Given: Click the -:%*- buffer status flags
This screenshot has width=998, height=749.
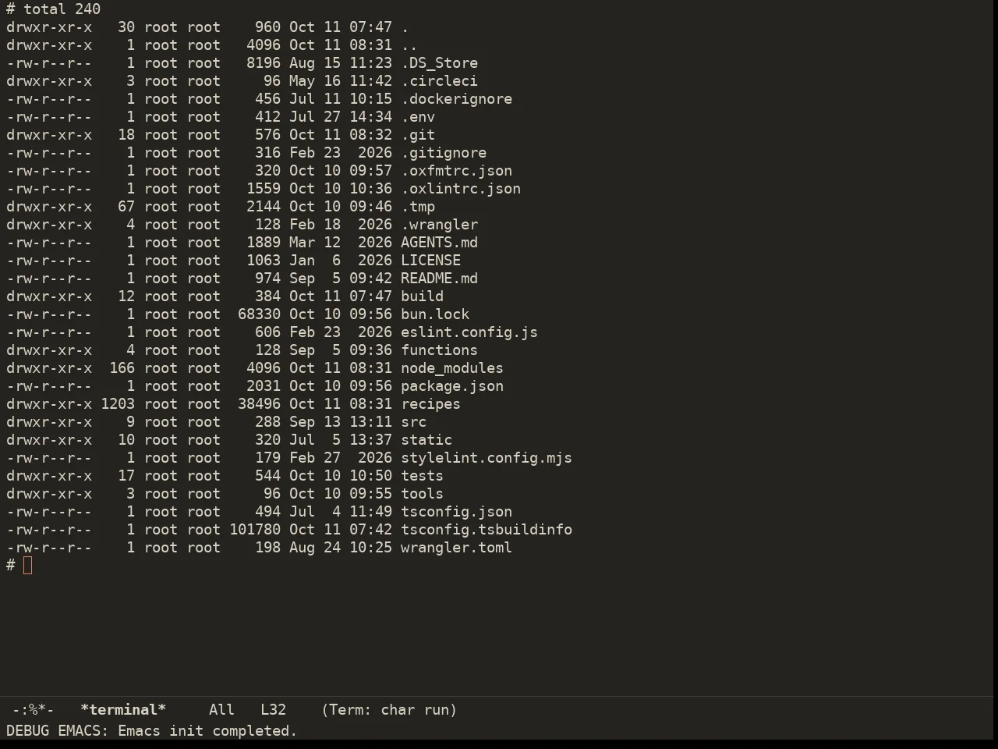Looking at the screenshot, I should [33, 710].
